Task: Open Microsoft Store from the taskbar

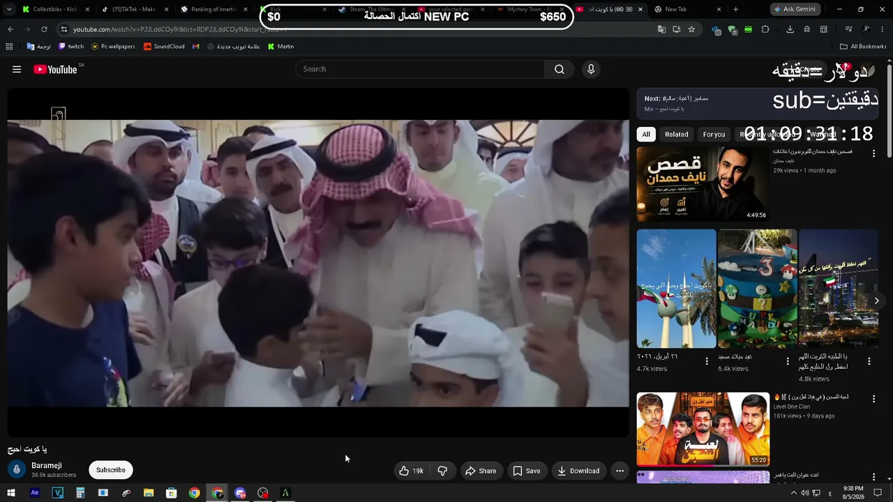Action: coord(172,493)
